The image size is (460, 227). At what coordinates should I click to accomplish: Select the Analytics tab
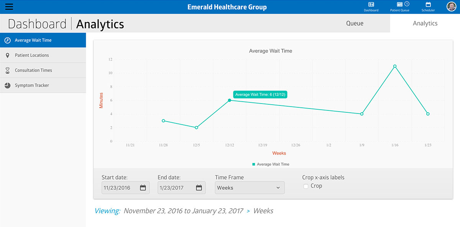tap(425, 23)
